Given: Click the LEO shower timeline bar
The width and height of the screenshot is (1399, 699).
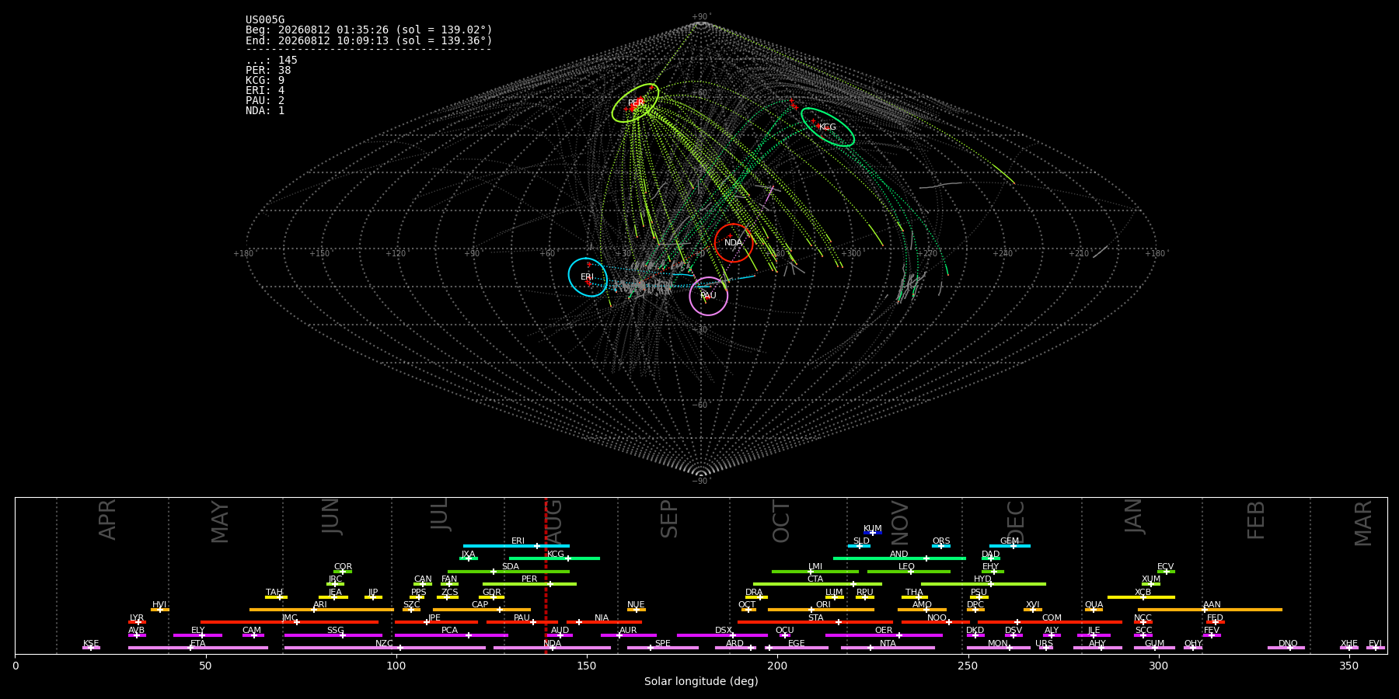Looking at the screenshot, I should [x=909, y=572].
